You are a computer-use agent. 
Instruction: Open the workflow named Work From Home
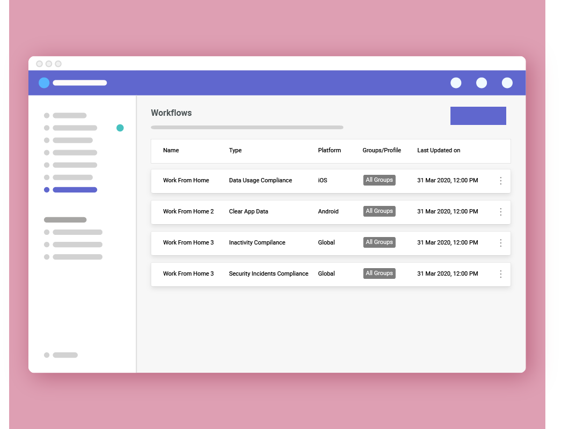pyautogui.click(x=186, y=180)
